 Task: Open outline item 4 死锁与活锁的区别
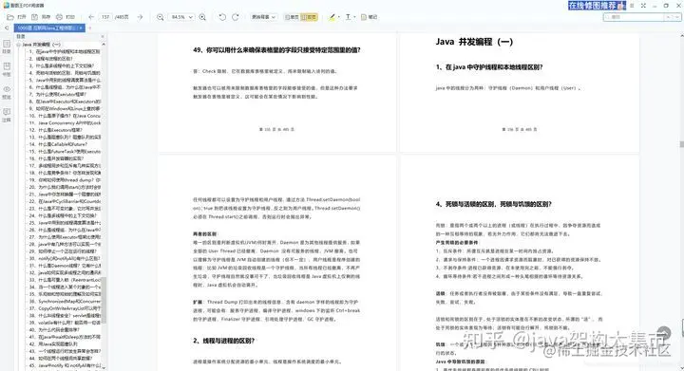(x=65, y=73)
